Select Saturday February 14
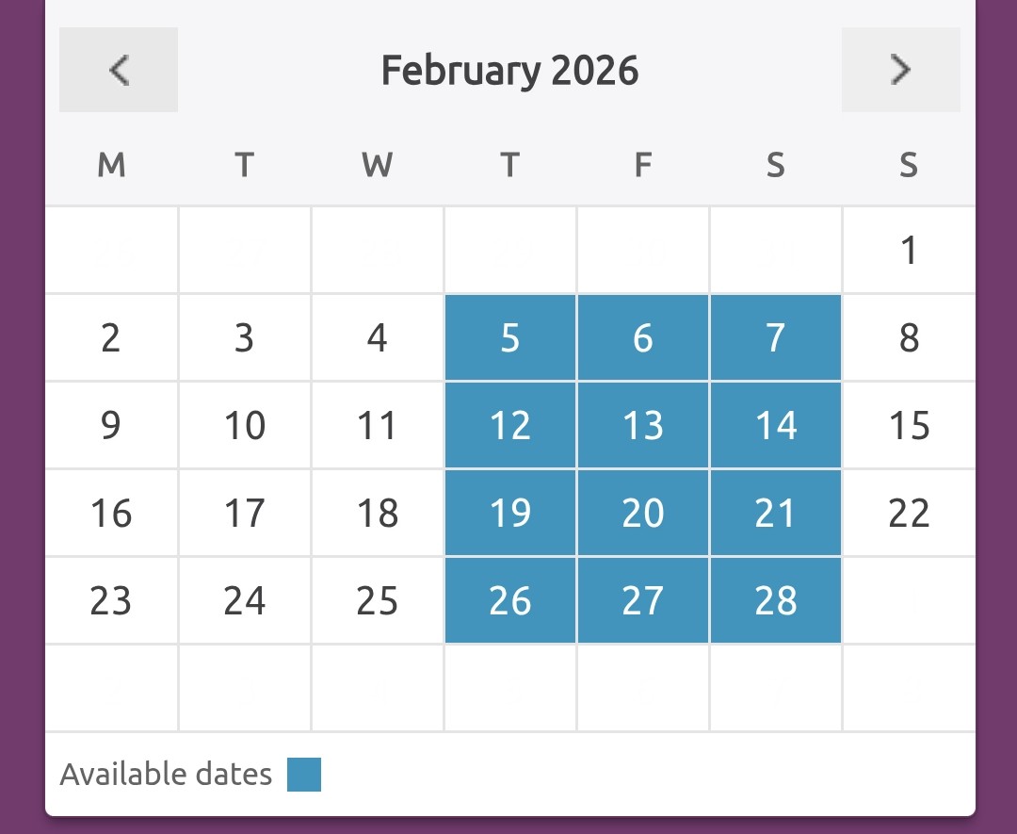1017x834 pixels. point(776,426)
